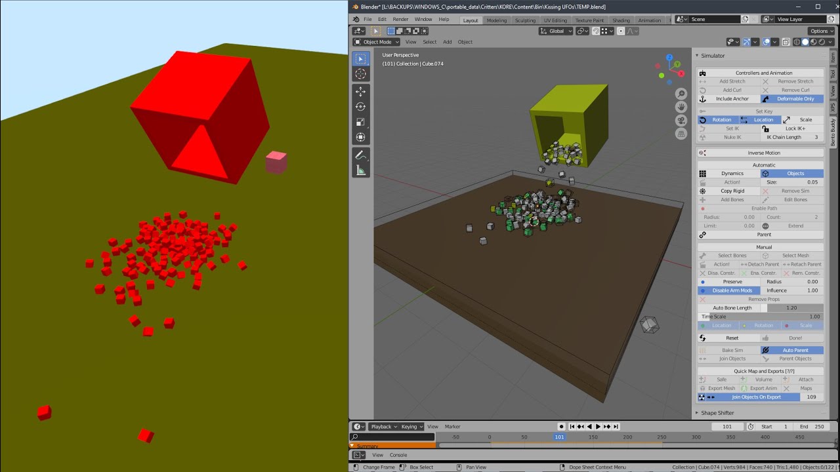Viewport: 840px width, 472px height.
Task: Click the Inverse Motion button
Action: (760, 153)
